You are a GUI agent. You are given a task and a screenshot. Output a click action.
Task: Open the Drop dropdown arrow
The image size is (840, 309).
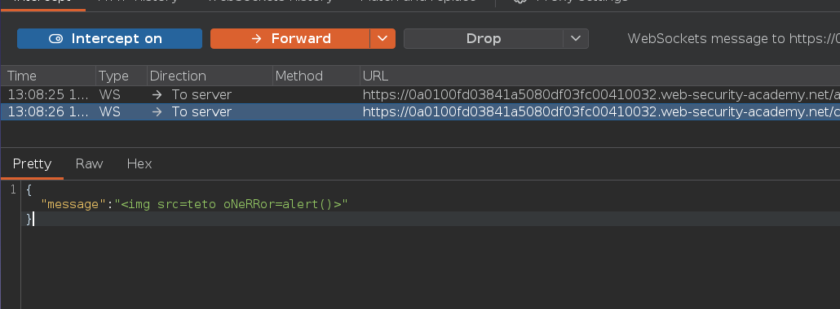576,38
